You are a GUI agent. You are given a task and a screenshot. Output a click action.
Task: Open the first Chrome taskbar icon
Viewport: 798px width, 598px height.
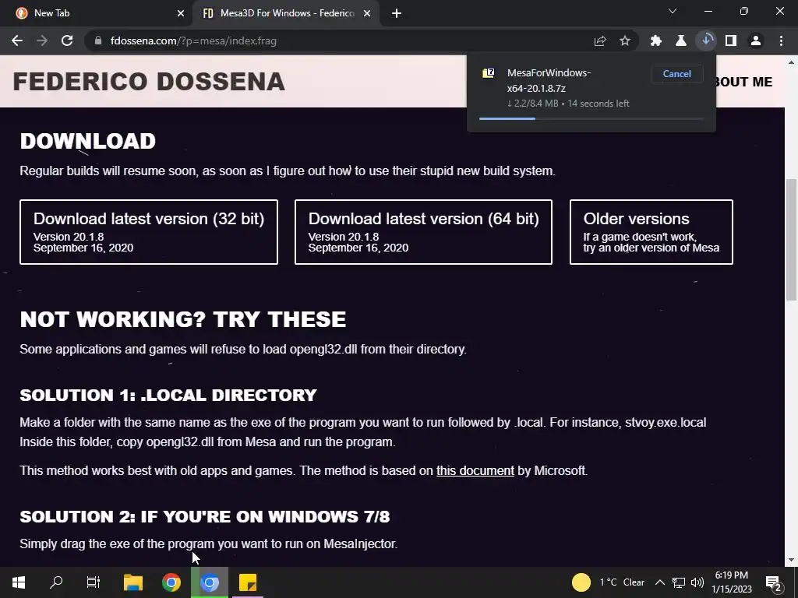coord(171,582)
